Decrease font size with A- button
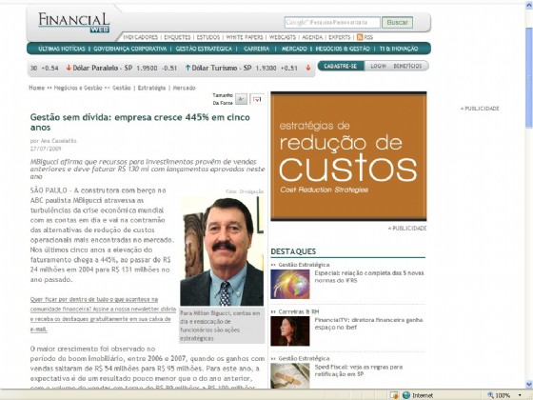The width and height of the screenshot is (533, 400). click(x=241, y=99)
